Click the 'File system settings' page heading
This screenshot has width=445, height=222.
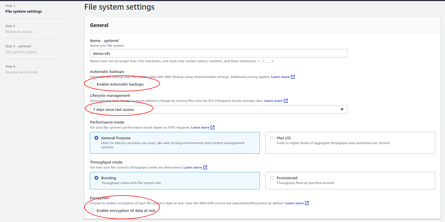tap(119, 7)
